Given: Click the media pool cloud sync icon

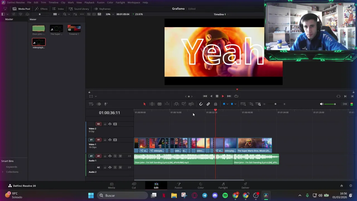Looking at the screenshot, I should tap(27, 14).
